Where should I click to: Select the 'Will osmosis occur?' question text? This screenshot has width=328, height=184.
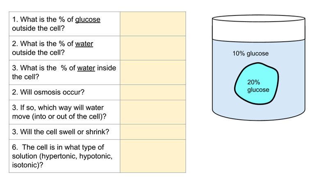click(x=48, y=92)
